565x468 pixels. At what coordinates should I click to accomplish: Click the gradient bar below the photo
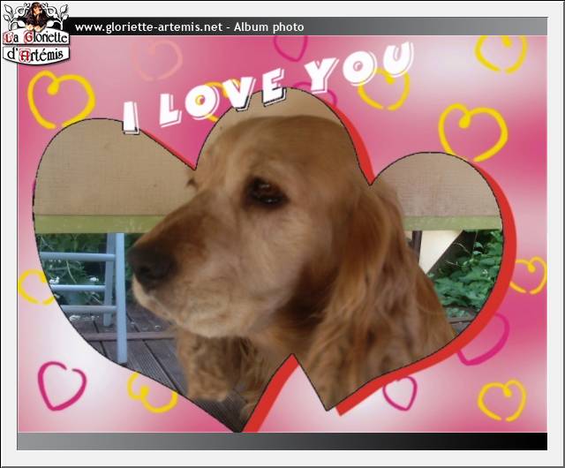[x=282, y=441]
